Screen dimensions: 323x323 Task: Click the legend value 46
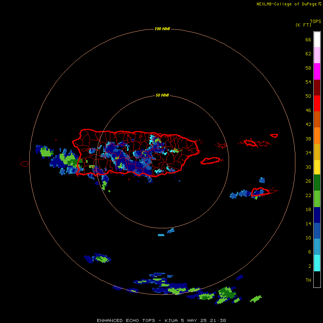308,111
